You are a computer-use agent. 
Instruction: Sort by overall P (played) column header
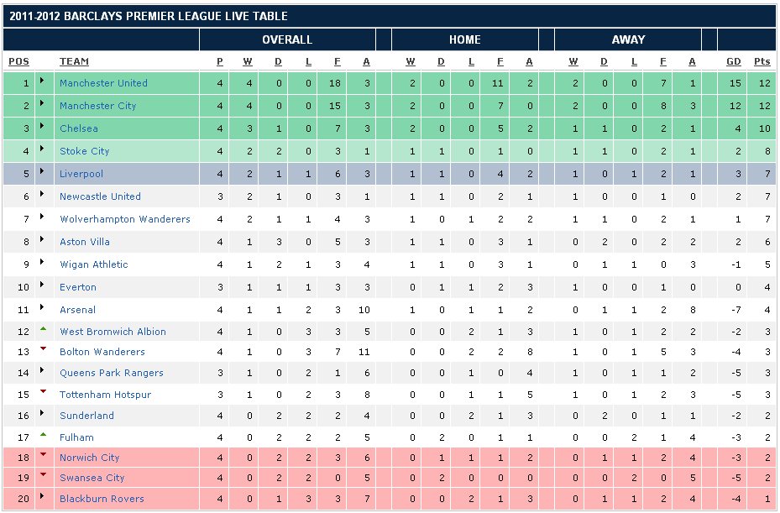point(220,61)
